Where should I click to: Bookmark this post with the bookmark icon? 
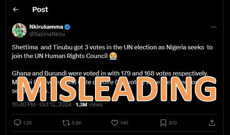tap(163, 123)
